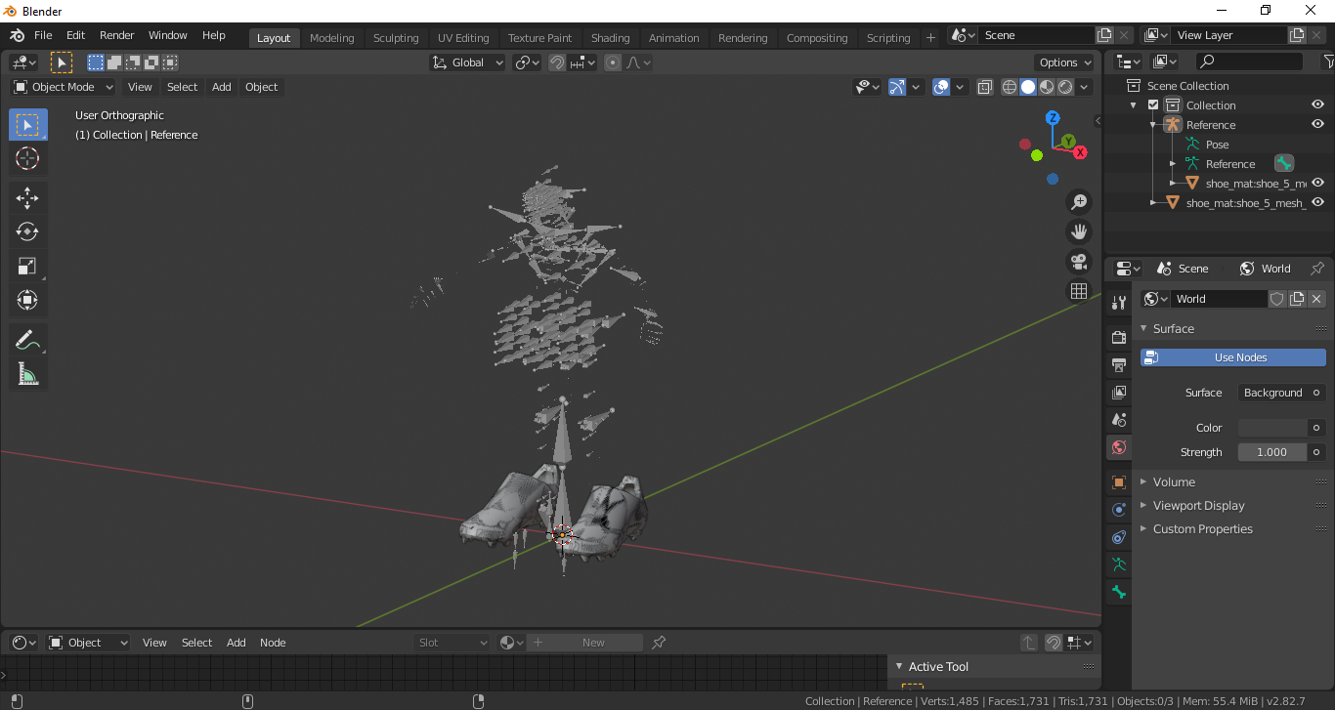The image size is (1335, 710).
Task: Open the Render properties tab
Action: [1119, 337]
